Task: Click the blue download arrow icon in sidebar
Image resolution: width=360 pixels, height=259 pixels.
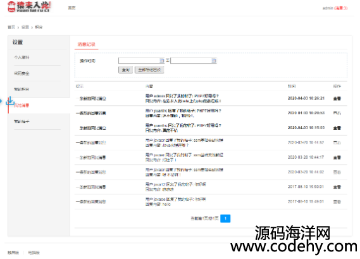Action: [10, 101]
